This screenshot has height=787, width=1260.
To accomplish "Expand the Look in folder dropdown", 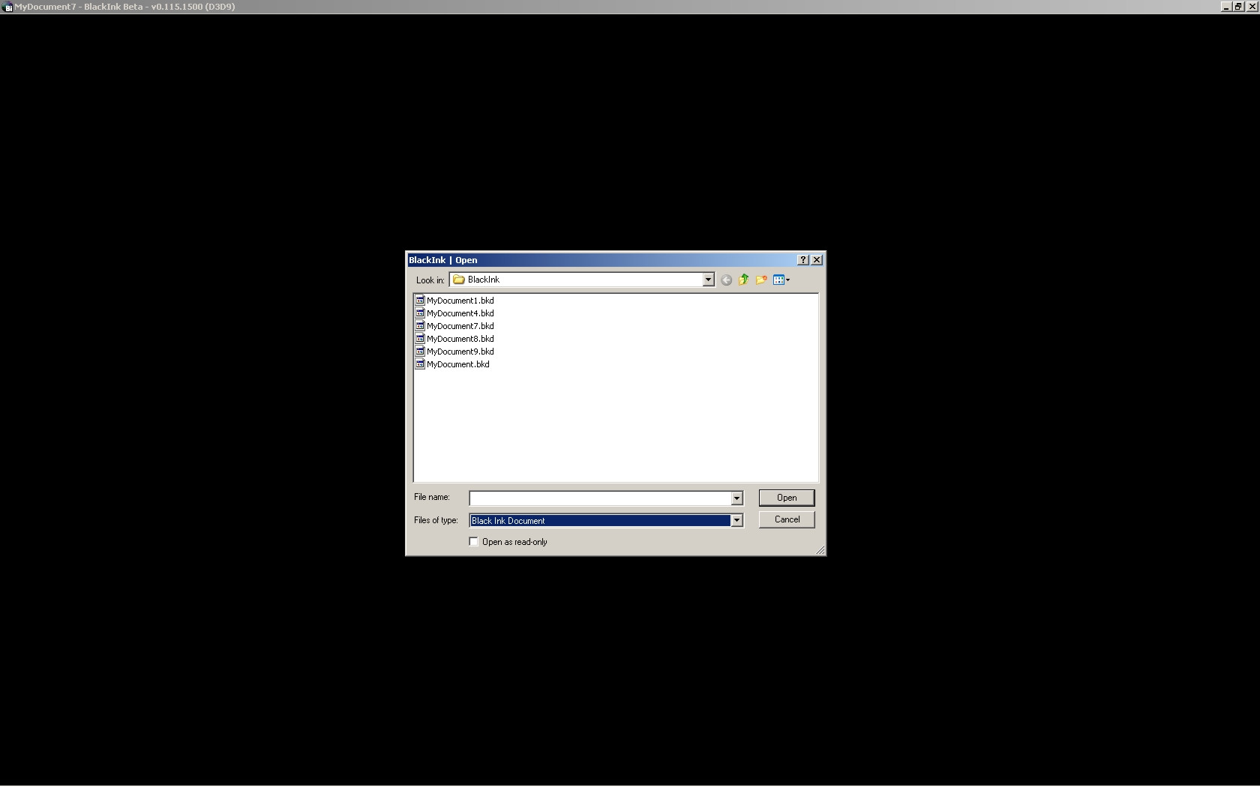I will point(708,280).
